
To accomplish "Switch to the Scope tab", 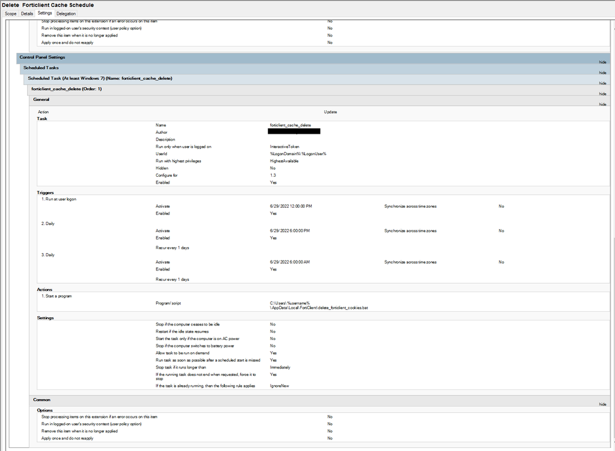I will [x=10, y=14].
